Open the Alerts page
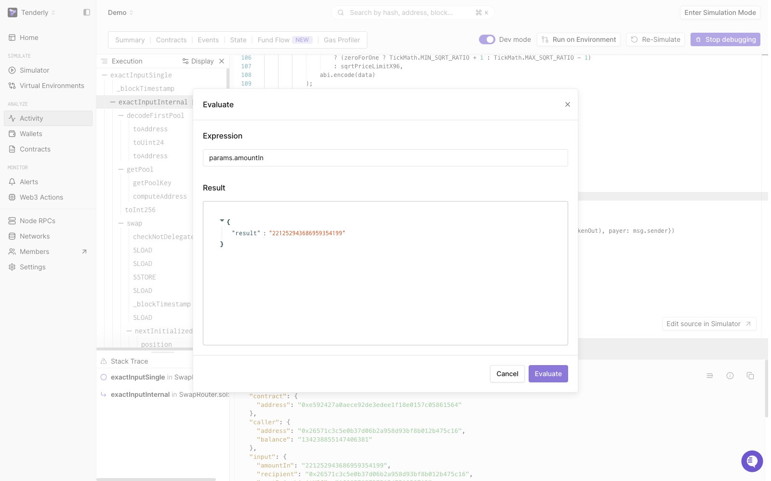Viewport: 771px width, 481px height. [x=48, y=182]
